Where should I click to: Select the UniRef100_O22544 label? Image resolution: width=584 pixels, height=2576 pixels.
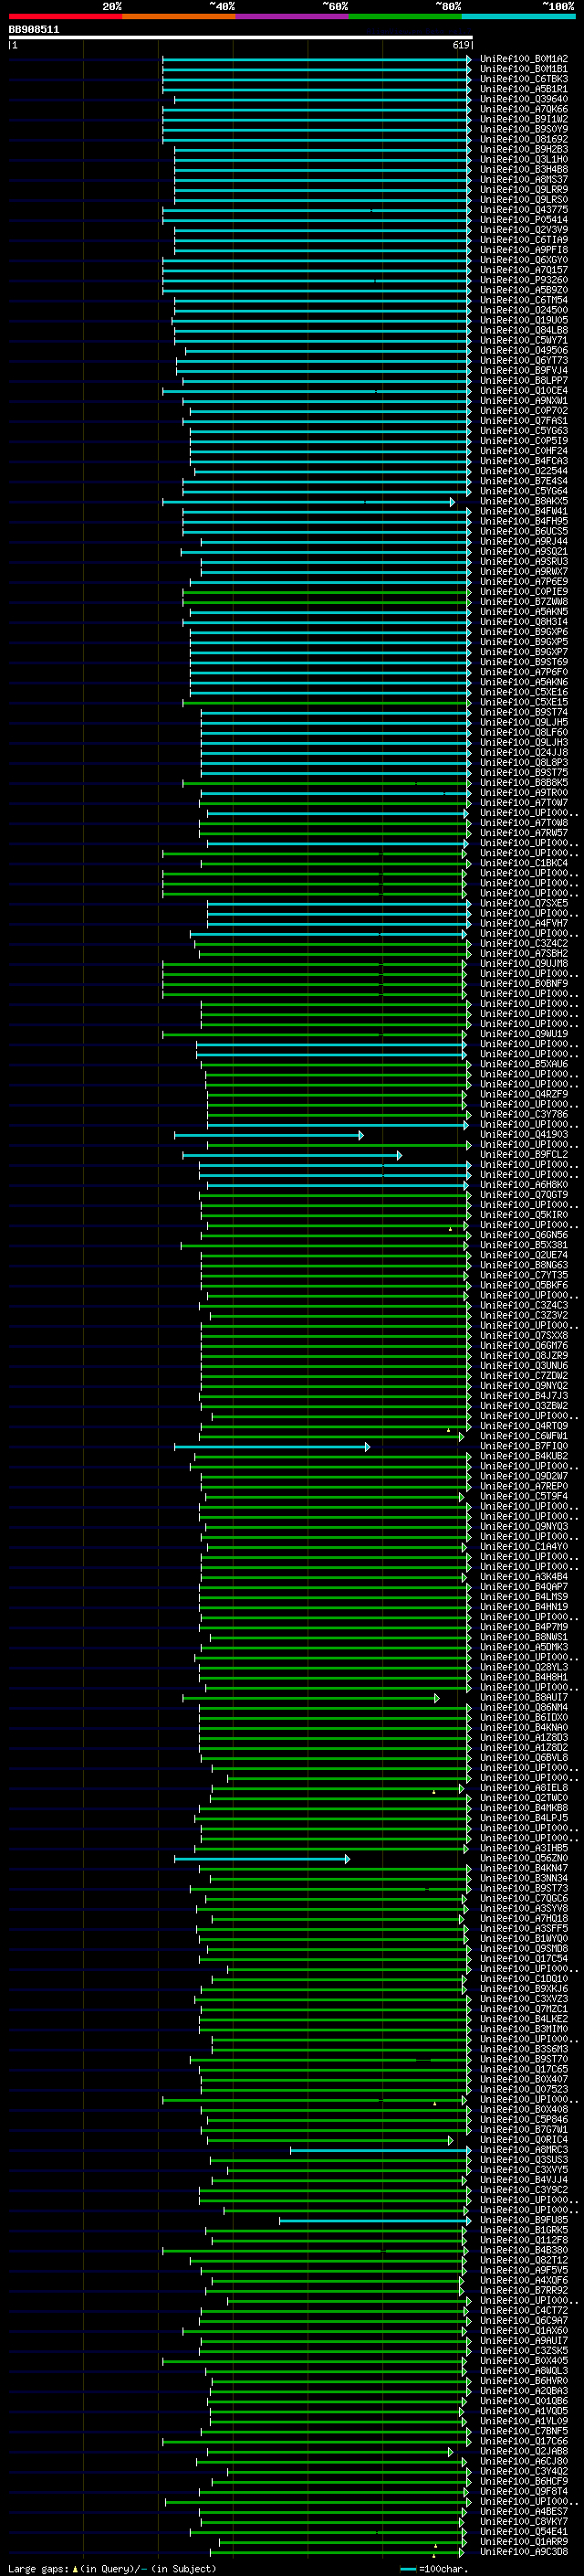click(x=524, y=471)
